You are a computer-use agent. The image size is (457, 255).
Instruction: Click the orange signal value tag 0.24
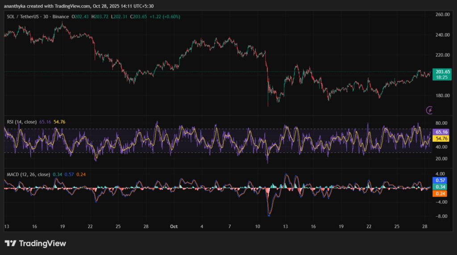click(440, 193)
